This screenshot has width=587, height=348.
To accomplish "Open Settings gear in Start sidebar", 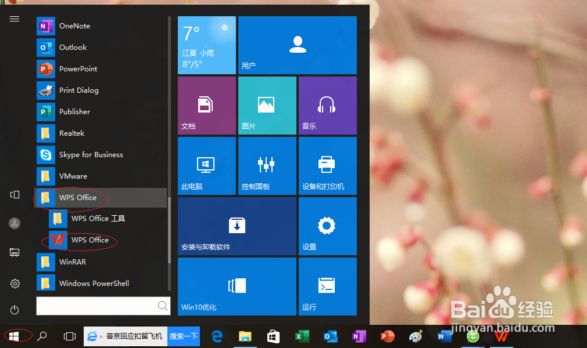I will coord(15,284).
